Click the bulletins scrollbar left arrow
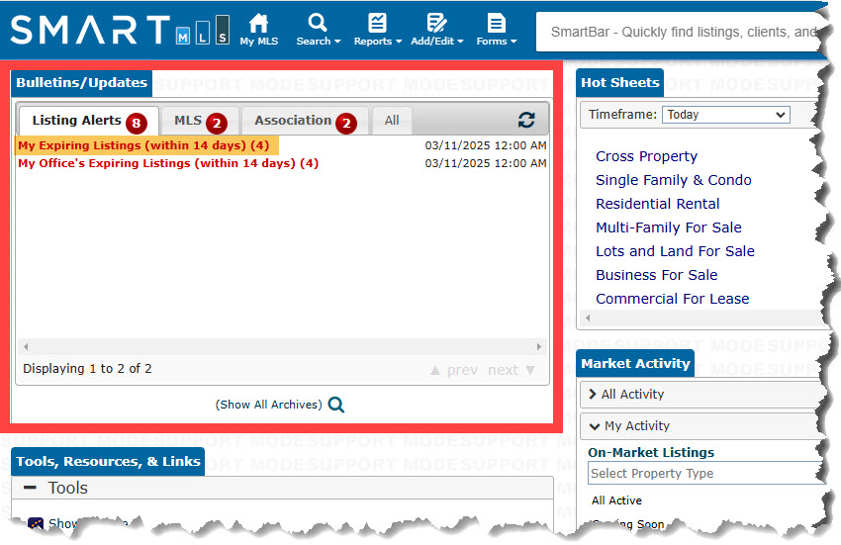841x545 pixels. [26, 346]
